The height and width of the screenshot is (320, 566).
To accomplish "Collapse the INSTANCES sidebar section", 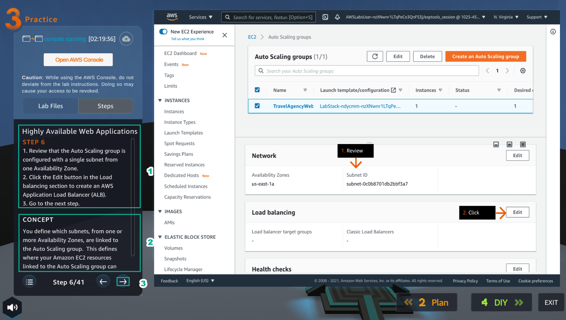I will (160, 100).
